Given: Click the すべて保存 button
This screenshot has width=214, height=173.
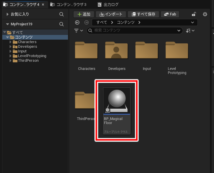Looking at the screenshot, I should tap(143, 14).
